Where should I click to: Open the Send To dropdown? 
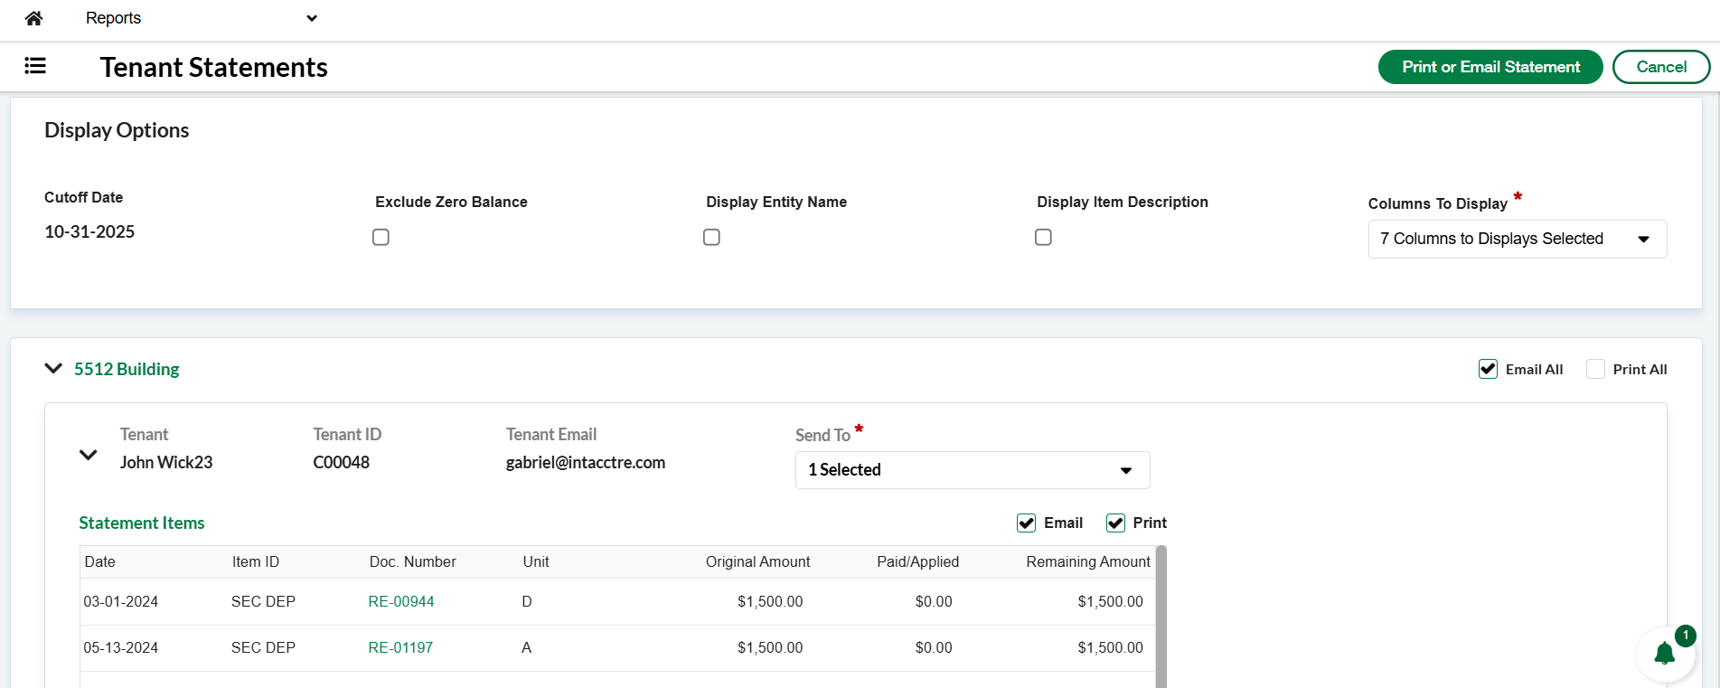pos(973,470)
